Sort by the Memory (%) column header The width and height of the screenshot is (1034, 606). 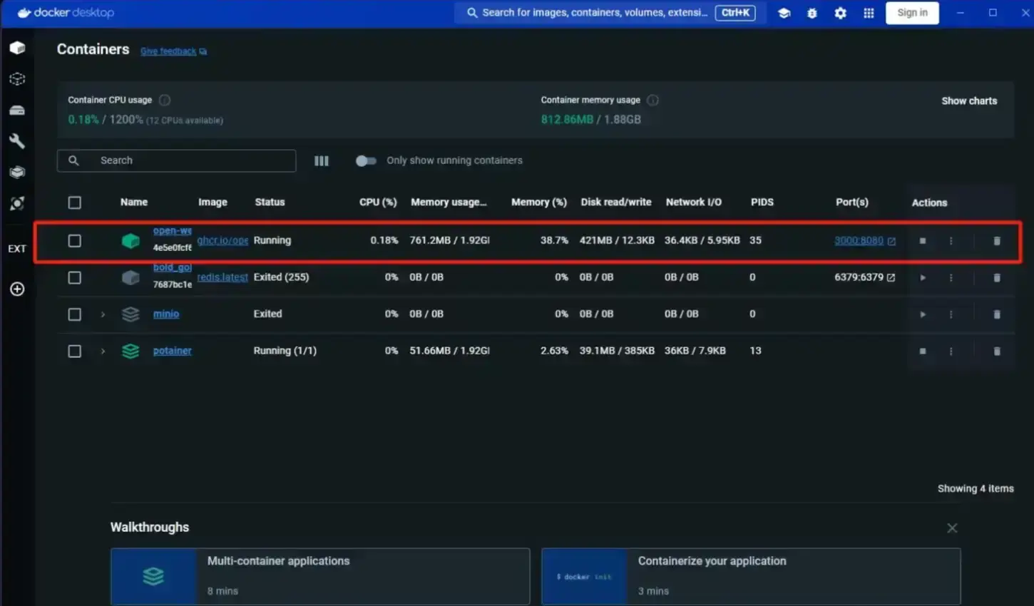(x=539, y=202)
